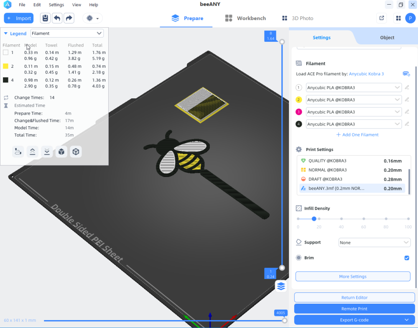Click the edit pencil for filament 2

(x=407, y=100)
